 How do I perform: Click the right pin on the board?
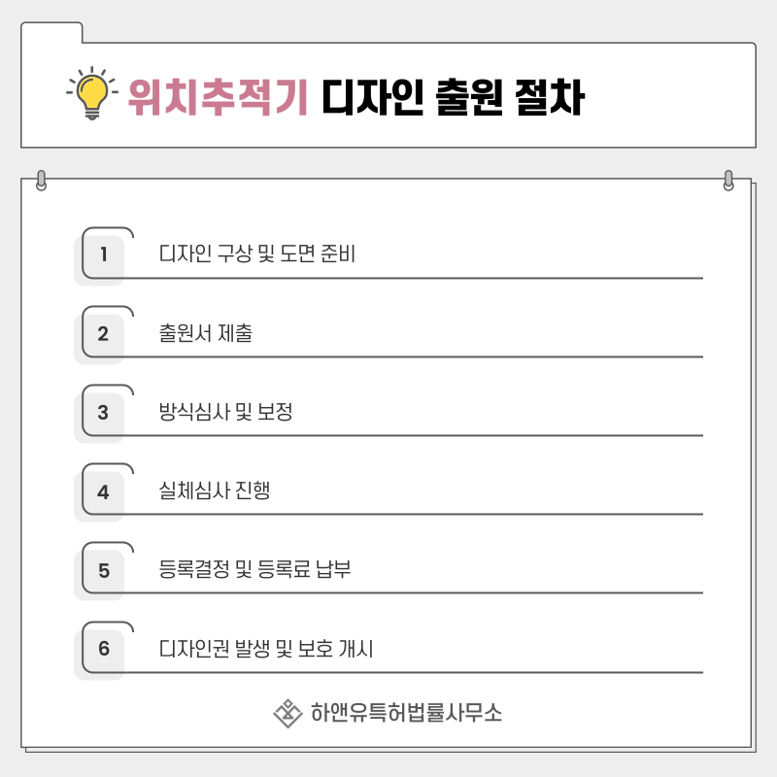(728, 181)
